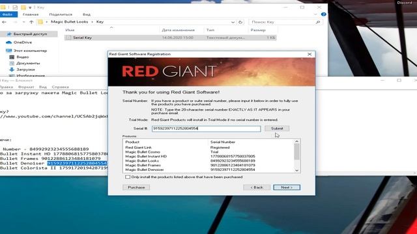The height and width of the screenshot is (234, 417).
Task: Click the Purchase button
Action: pyautogui.click(x=136, y=187)
